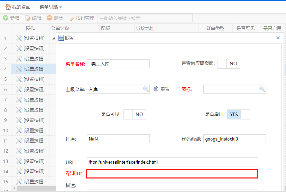Toggle the 是否启用 switch
Screen dimensions: 286x193
click(x=238, y=114)
